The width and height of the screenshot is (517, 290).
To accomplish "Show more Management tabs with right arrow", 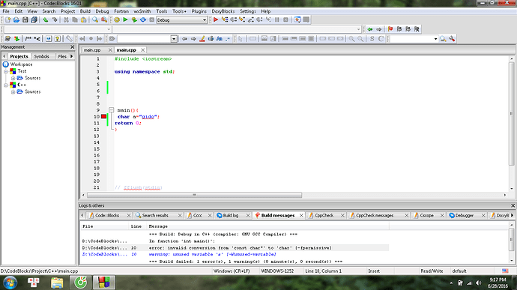I will (x=71, y=56).
